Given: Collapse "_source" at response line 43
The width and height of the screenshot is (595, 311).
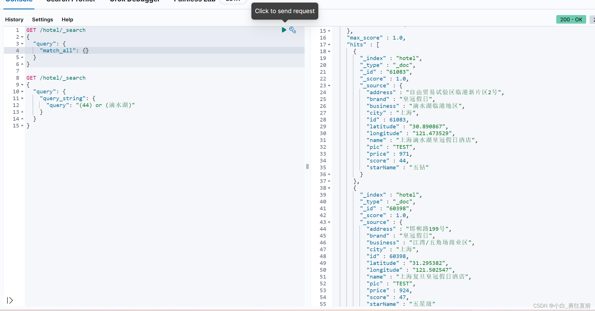Looking at the screenshot, I should pyautogui.click(x=329, y=222).
